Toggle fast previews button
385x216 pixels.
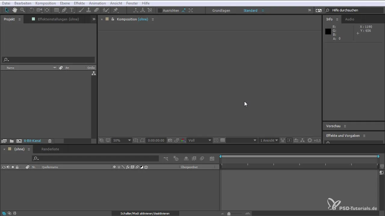click(289, 140)
